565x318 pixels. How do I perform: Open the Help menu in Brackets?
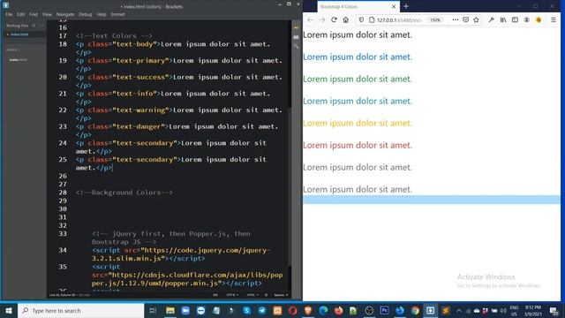pos(102,14)
